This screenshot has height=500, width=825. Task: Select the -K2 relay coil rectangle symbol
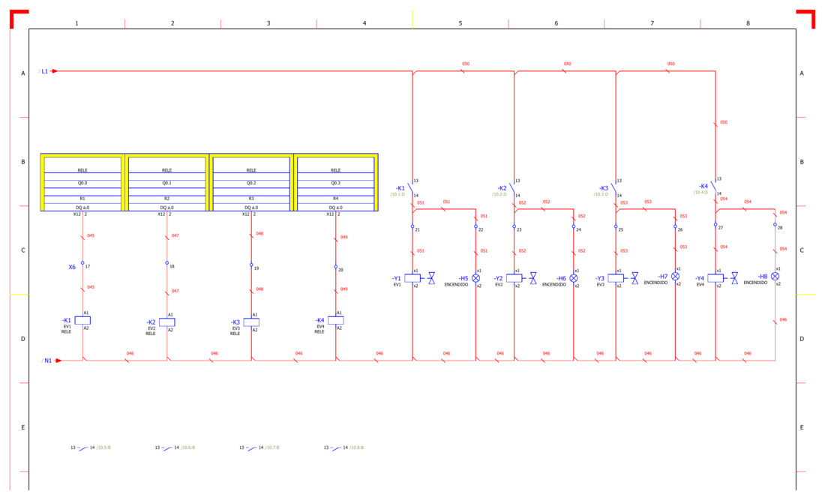pos(166,322)
